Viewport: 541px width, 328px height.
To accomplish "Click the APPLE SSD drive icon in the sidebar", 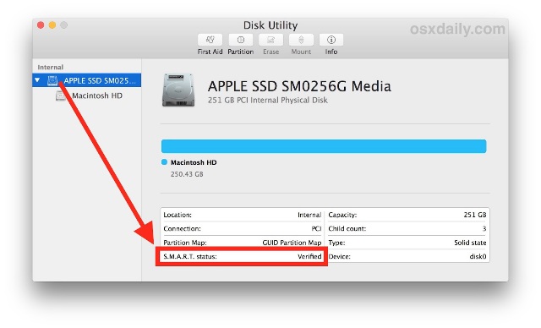I will [52, 80].
